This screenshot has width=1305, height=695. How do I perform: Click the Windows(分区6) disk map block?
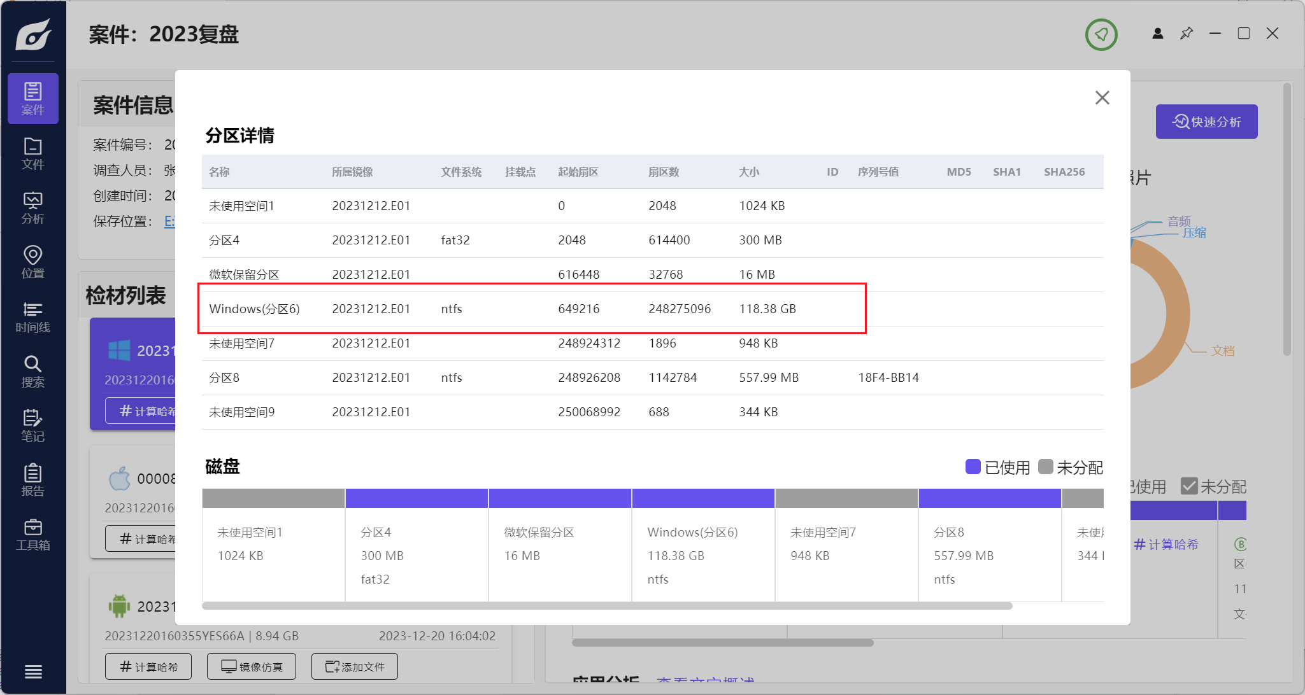703,545
